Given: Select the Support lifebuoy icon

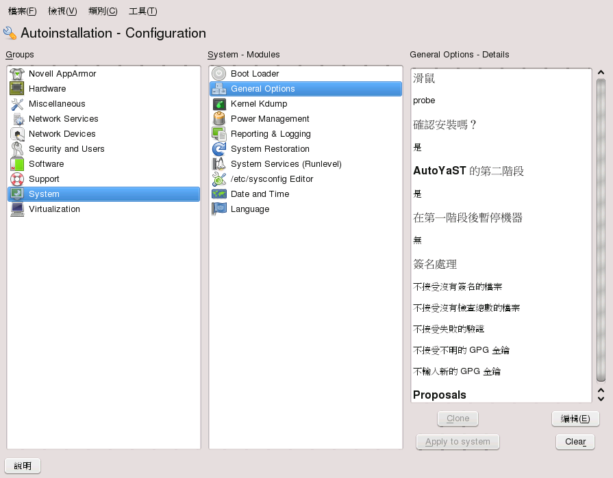Looking at the screenshot, I should (17, 178).
